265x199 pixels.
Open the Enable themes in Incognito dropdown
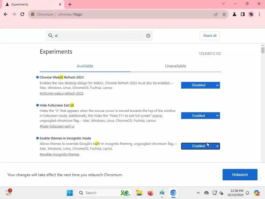click(x=201, y=146)
